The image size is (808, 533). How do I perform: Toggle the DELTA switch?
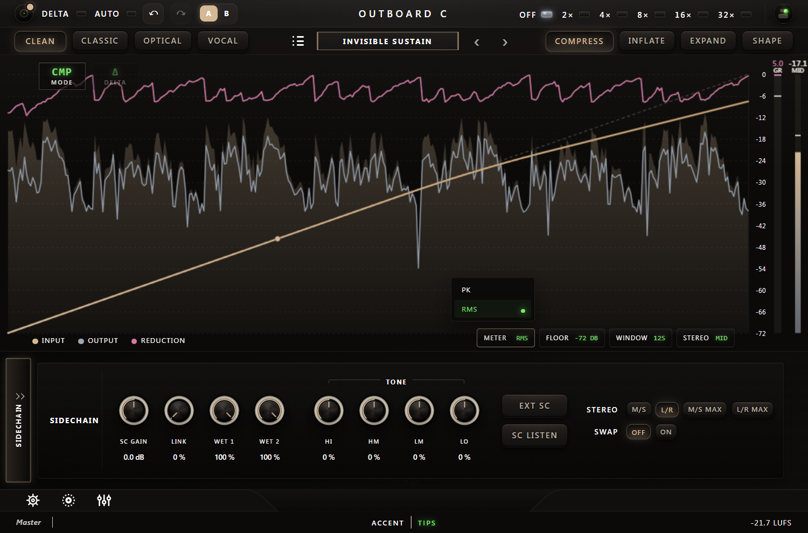pos(81,14)
